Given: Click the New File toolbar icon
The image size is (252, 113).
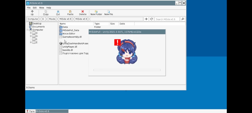Looking at the screenshot, I should [x=109, y=12].
